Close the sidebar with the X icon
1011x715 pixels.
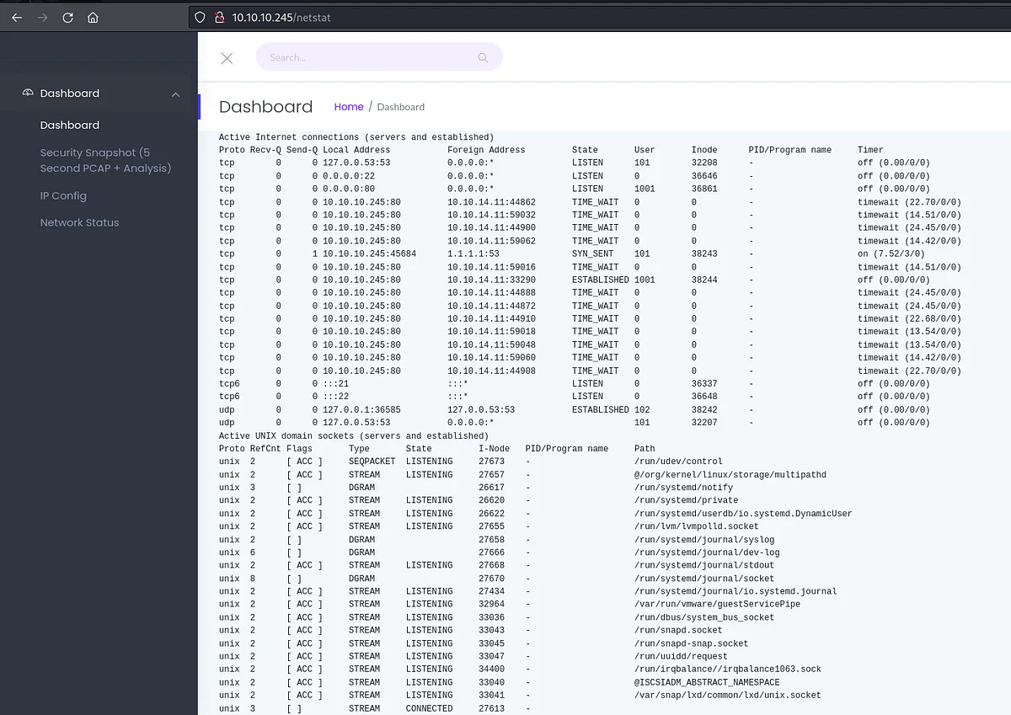(227, 58)
